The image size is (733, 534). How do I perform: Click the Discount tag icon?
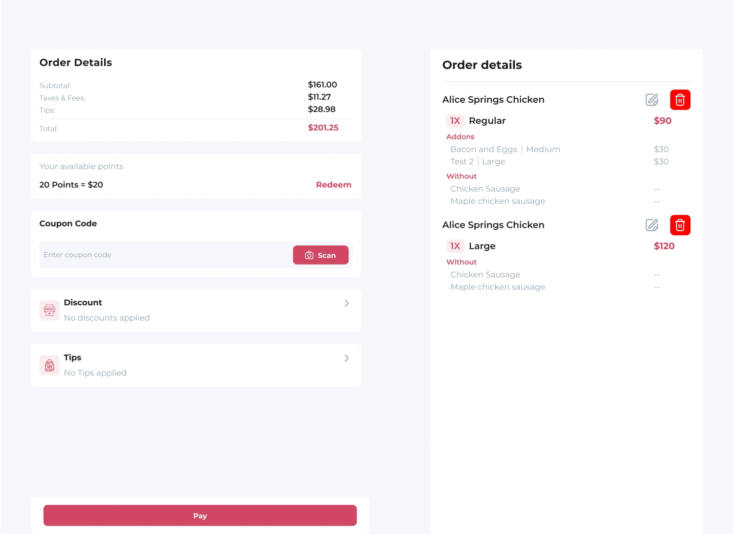49,310
